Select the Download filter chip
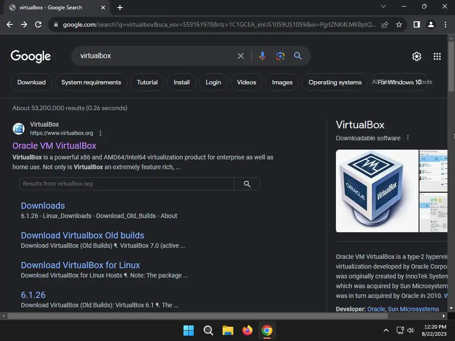 pyautogui.click(x=32, y=82)
